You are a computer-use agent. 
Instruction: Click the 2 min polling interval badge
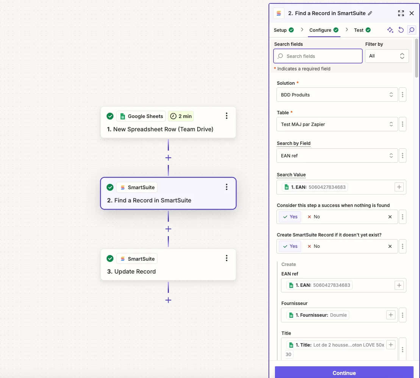[181, 116]
